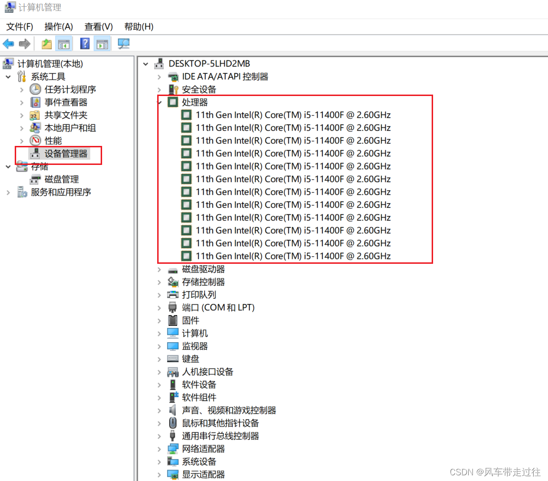Screen dimensions: 548x481
Task: Select the 处理器 category label
Action: click(x=195, y=102)
